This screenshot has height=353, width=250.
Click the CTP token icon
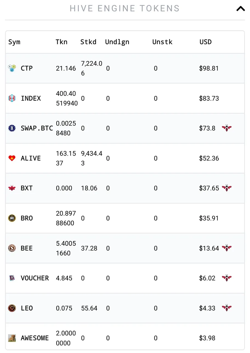(12, 68)
